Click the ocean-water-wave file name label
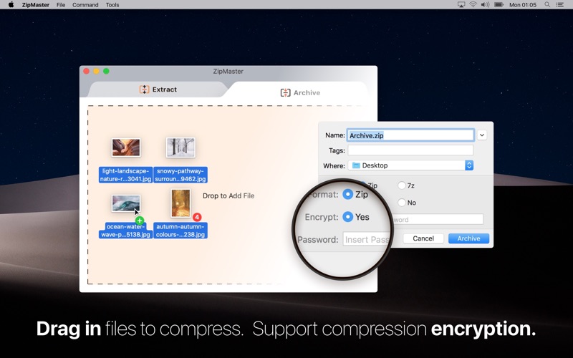 click(125, 231)
